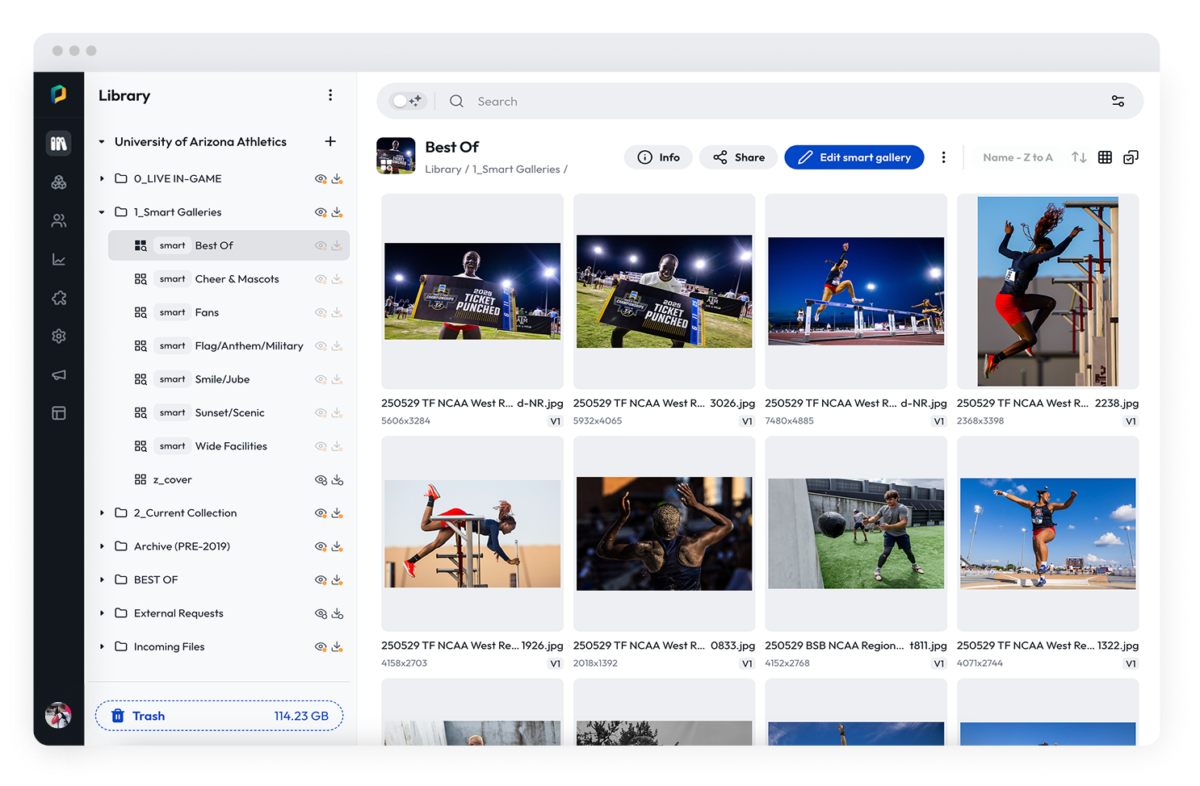Click the Info button

(x=658, y=157)
